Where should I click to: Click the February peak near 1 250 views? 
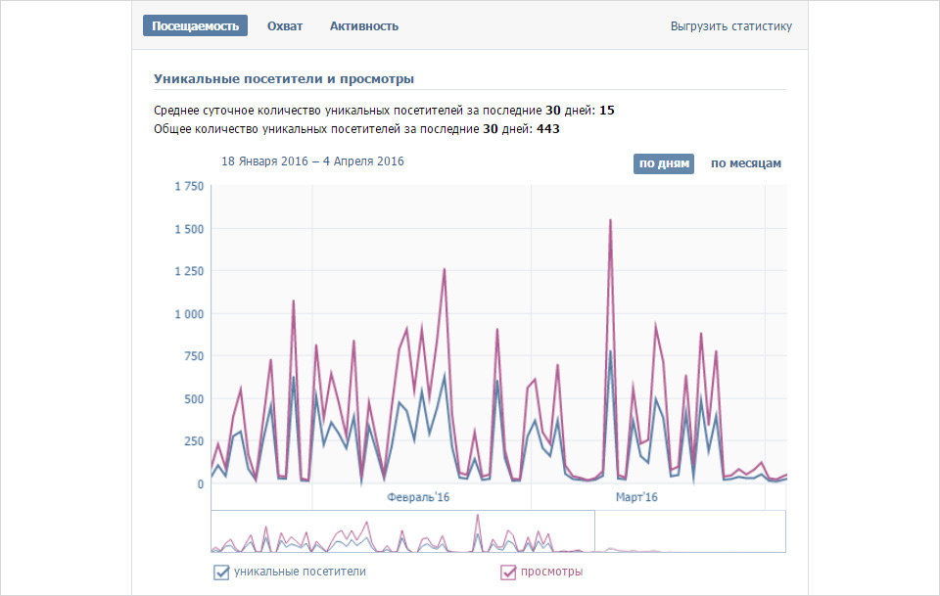coord(445,269)
